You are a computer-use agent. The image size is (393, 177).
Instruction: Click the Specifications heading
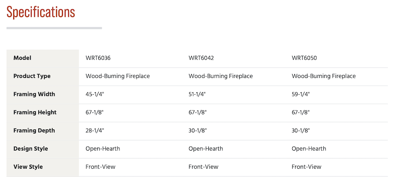click(x=41, y=12)
